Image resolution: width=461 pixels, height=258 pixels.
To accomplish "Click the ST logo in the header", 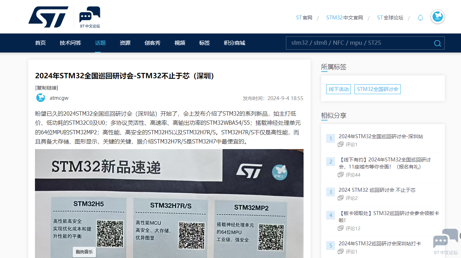I will (48, 17).
